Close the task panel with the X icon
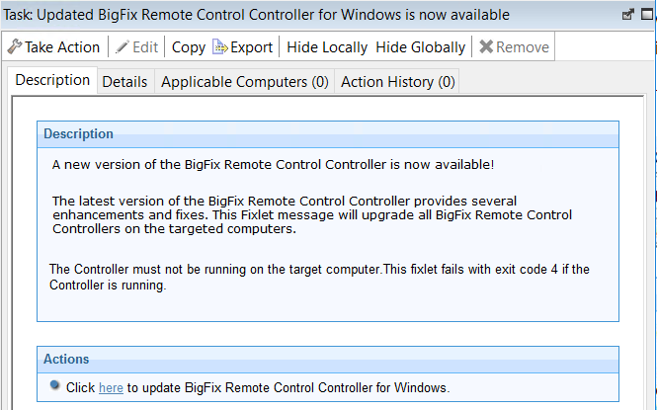 [x=646, y=16]
